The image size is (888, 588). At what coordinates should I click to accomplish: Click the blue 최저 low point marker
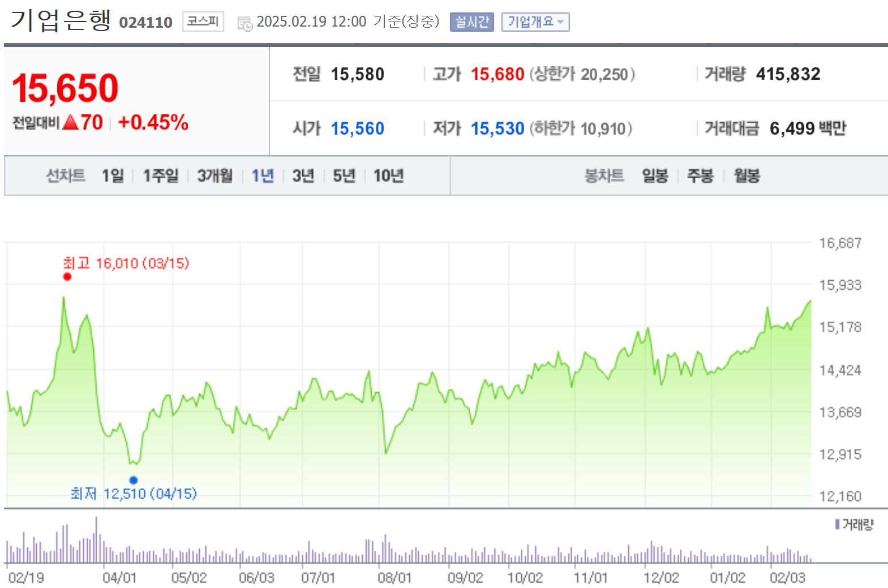[x=134, y=480]
